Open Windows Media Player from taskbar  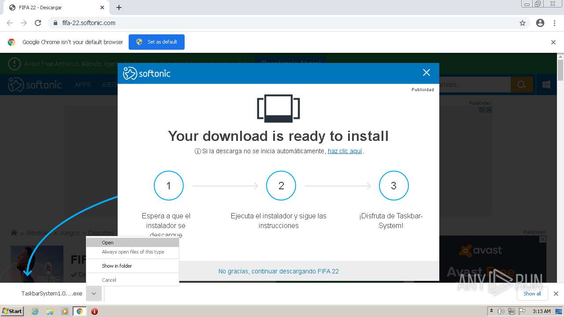click(65, 311)
